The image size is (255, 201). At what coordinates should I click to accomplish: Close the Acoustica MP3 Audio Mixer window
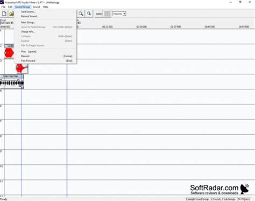250,2
